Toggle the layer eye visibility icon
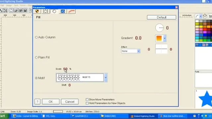The width and height of the screenshot is (212, 119). (197, 45)
